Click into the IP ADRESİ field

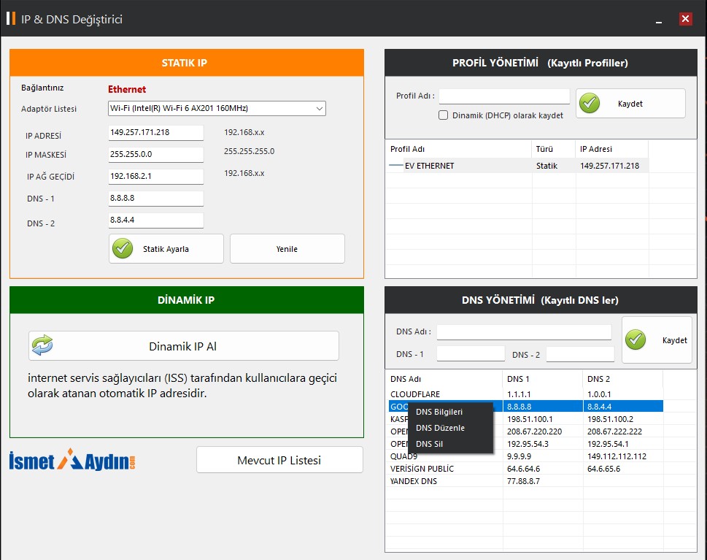click(155, 132)
